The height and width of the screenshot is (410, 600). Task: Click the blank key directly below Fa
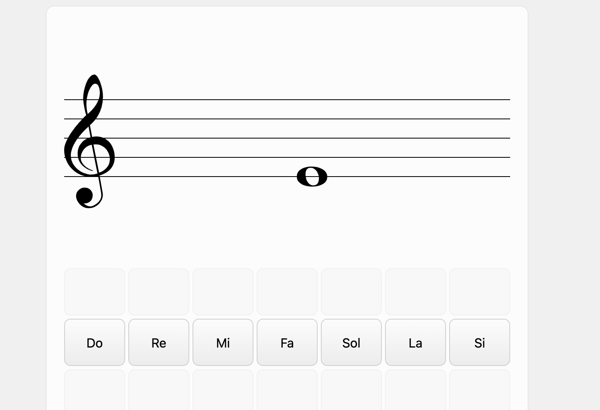pos(287,390)
